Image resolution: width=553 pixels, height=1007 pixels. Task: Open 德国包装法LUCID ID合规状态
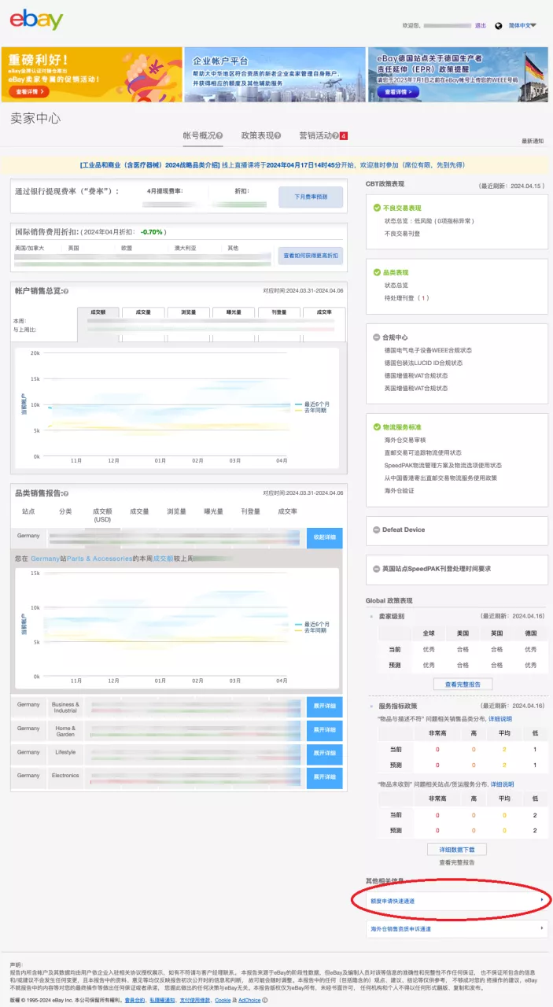[x=423, y=363]
